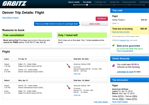Click the current step marker on progress bar

click(x=87, y=5)
